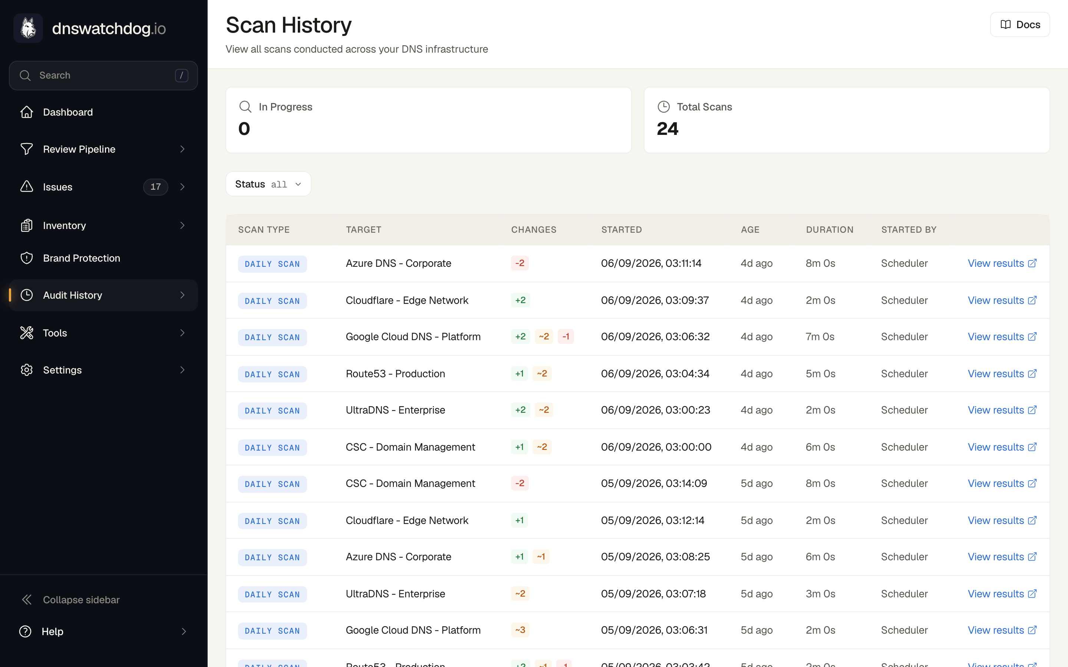Click the Settings gear icon
The height and width of the screenshot is (667, 1068).
26,370
